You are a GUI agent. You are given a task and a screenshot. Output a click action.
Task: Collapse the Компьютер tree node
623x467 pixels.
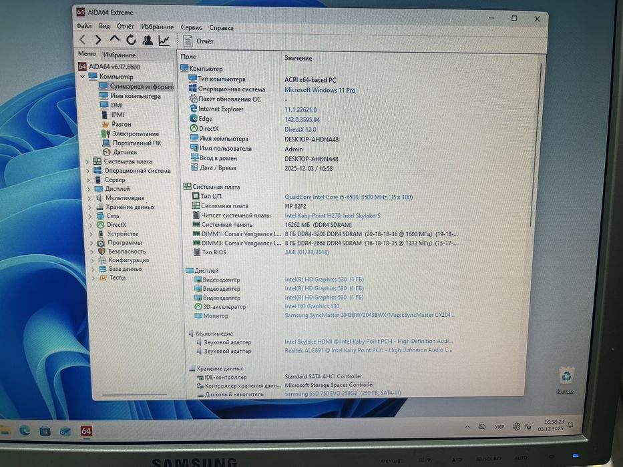[x=83, y=76]
